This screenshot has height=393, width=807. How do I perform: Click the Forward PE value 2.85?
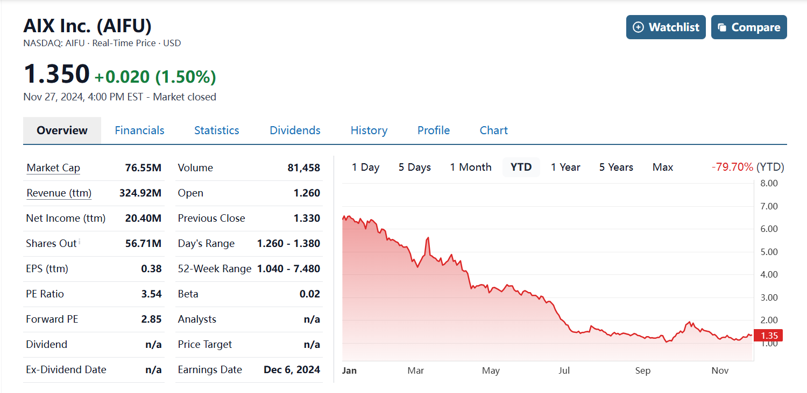click(151, 319)
